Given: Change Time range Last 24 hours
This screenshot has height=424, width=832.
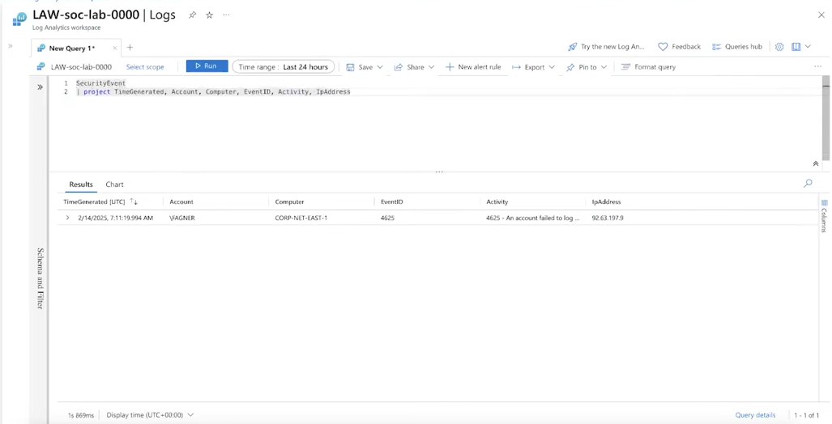Looking at the screenshot, I should pos(284,67).
